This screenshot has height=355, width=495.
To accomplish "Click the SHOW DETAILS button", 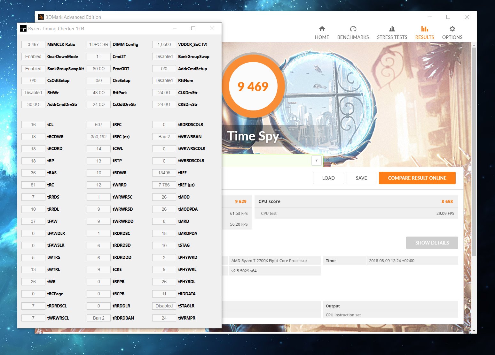I will [432, 243].
